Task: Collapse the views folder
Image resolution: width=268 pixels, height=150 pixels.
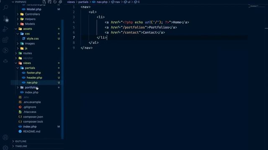Action: point(16,63)
